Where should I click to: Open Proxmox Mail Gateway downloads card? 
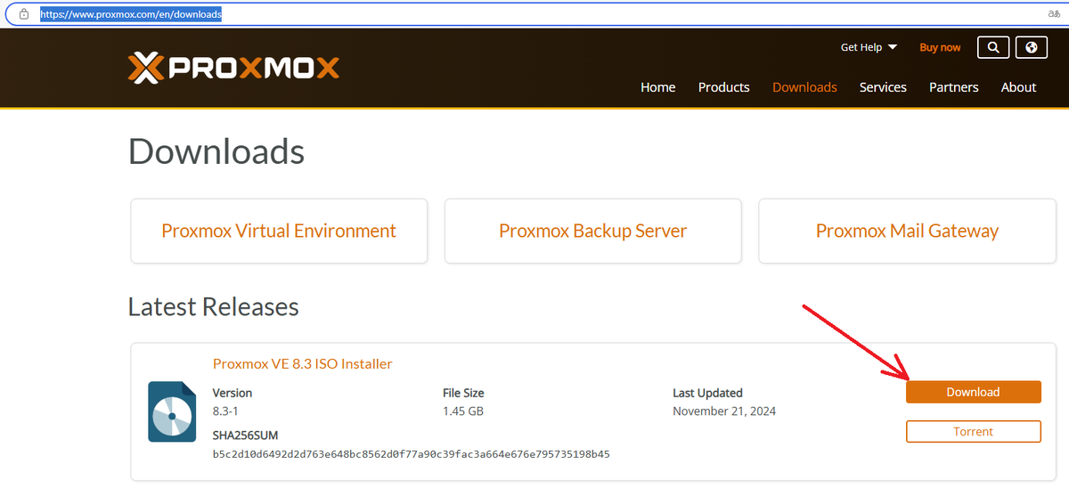pos(907,231)
